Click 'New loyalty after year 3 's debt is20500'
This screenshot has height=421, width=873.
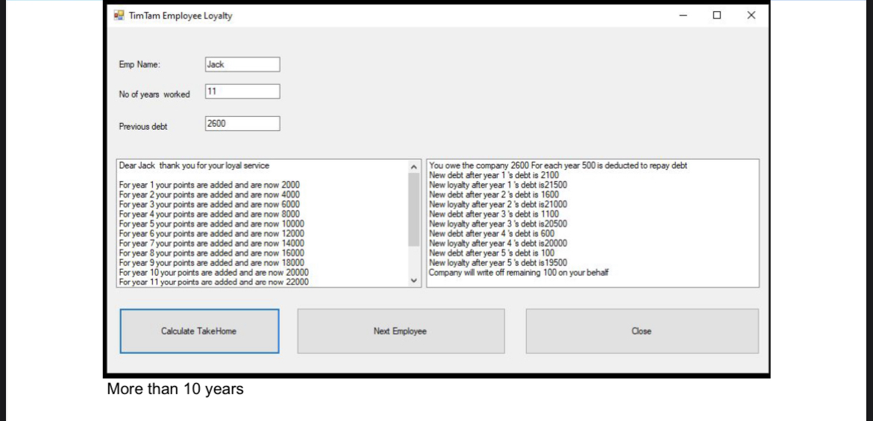498,224
